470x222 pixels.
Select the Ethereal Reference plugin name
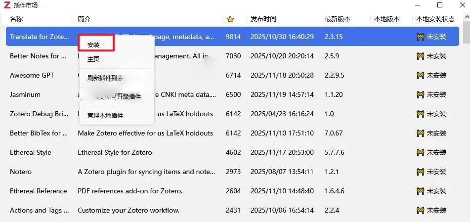(x=39, y=191)
